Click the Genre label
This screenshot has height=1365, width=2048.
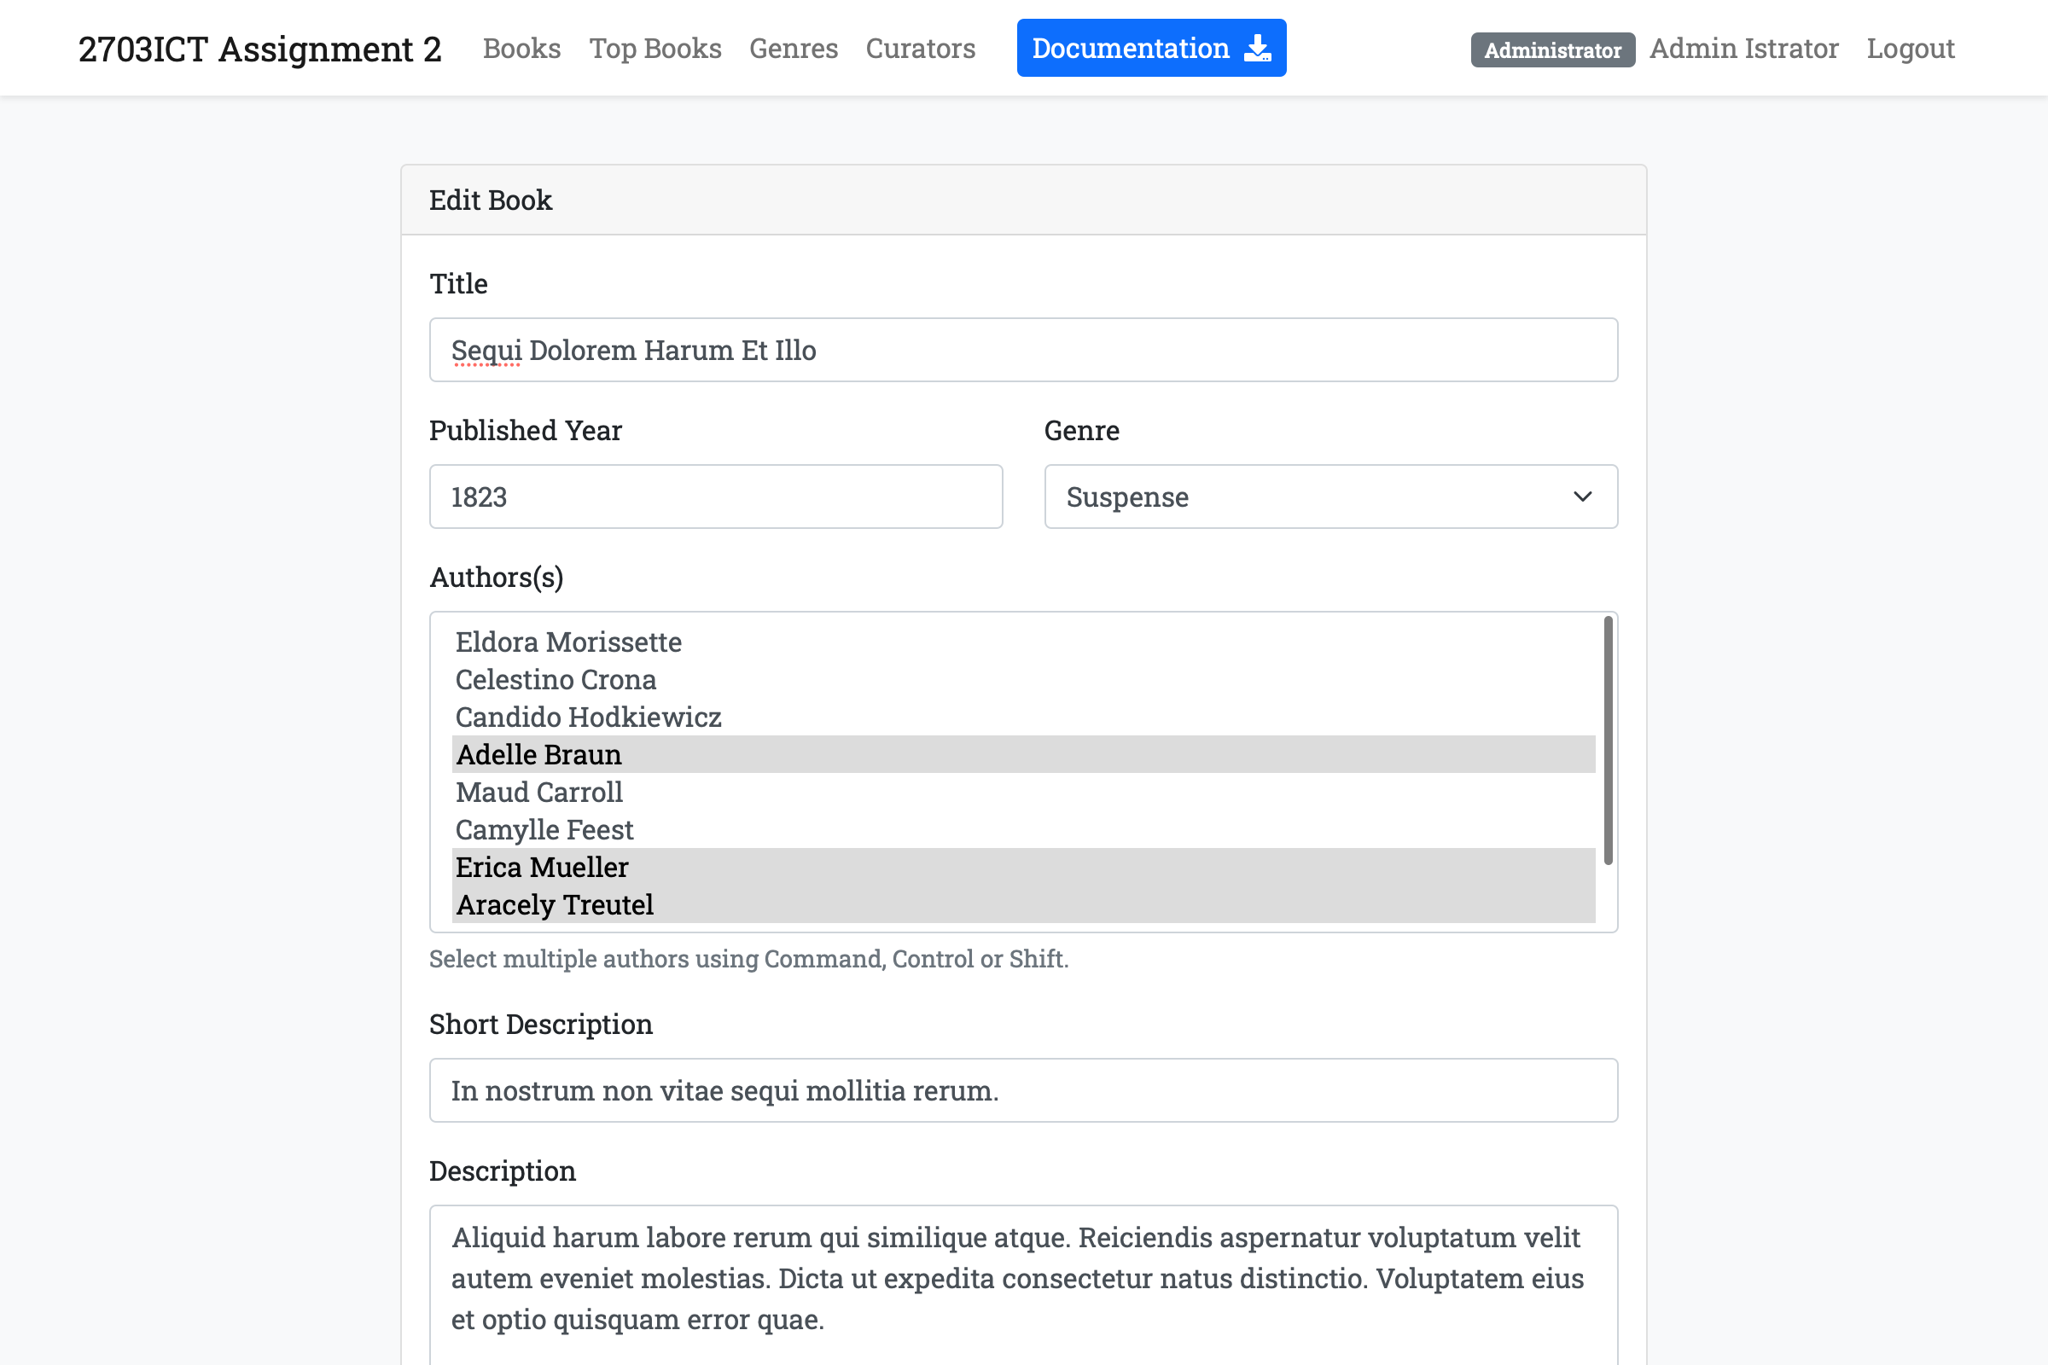pyautogui.click(x=1081, y=430)
